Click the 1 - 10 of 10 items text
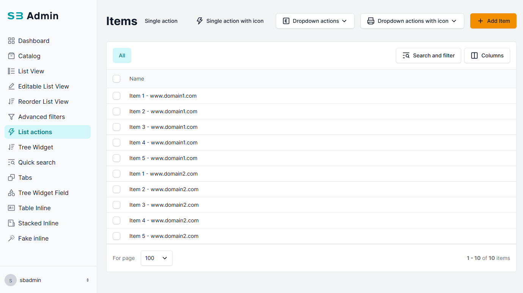Image resolution: width=523 pixels, height=293 pixels. 488,258
